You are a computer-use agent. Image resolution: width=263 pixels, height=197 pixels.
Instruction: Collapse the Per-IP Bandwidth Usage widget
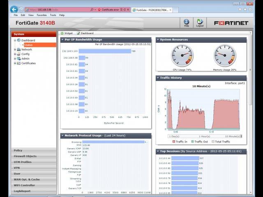[x=62, y=40]
